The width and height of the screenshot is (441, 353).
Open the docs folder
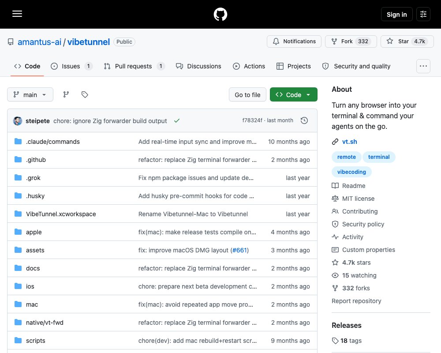pyautogui.click(x=33, y=268)
